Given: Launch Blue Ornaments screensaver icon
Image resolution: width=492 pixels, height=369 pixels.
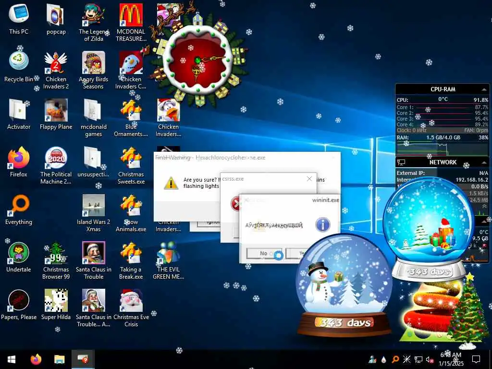Looking at the screenshot, I should pyautogui.click(x=131, y=118).
